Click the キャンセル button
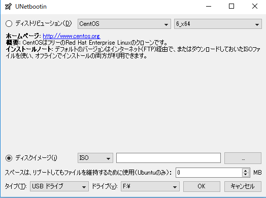Screen dimensions: 266x198 point(243,186)
